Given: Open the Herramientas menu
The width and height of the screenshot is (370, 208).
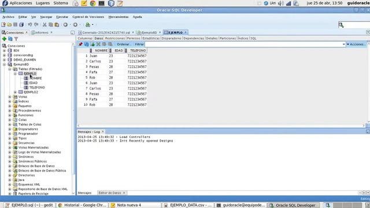Looking at the screenshot, I should [119, 17].
